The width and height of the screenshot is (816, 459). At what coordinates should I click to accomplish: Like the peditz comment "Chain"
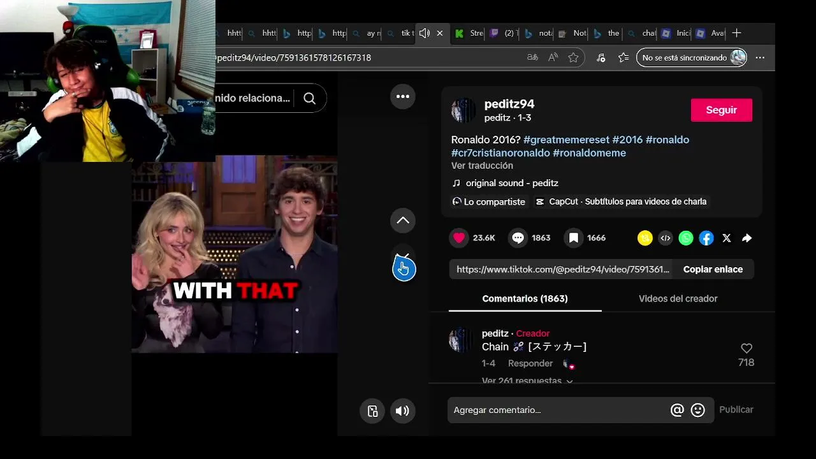point(747,349)
